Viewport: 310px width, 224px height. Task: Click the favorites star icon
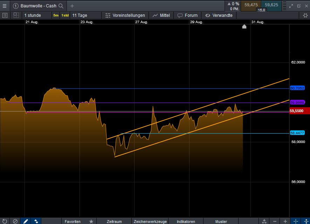[x=91, y=221]
